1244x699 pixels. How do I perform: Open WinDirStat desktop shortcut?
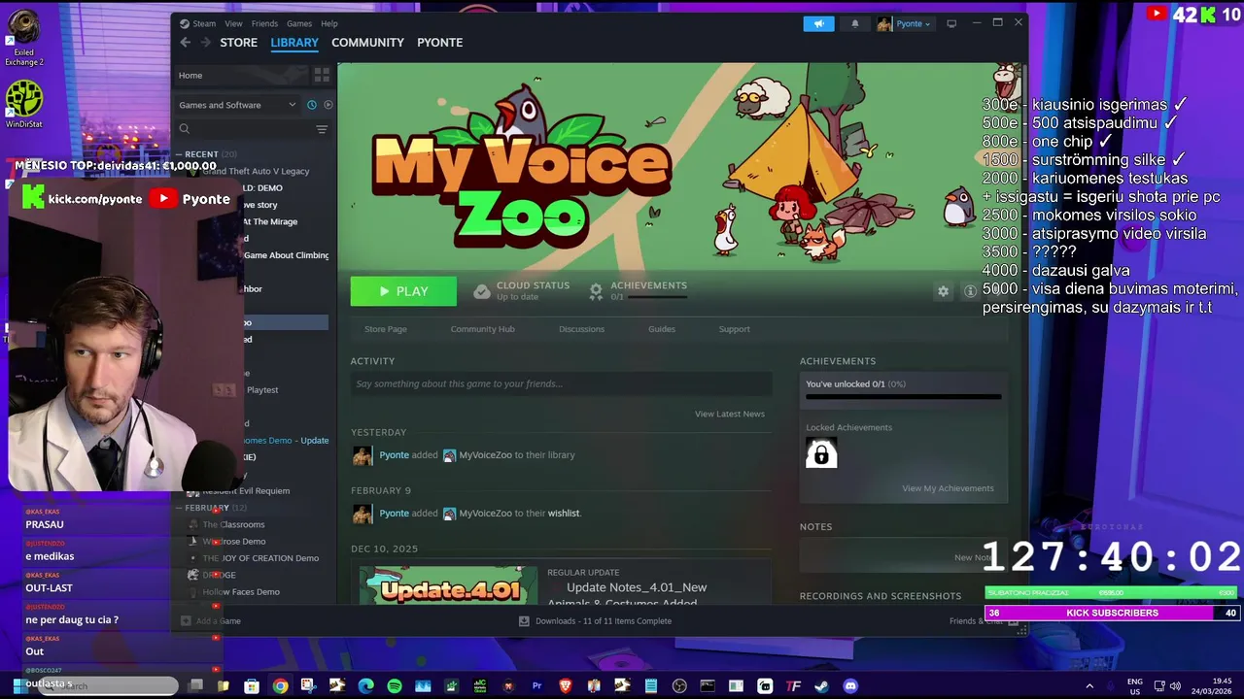(x=24, y=105)
